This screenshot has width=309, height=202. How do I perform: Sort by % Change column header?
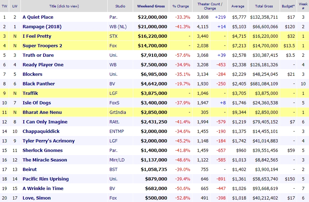(x=180, y=6)
